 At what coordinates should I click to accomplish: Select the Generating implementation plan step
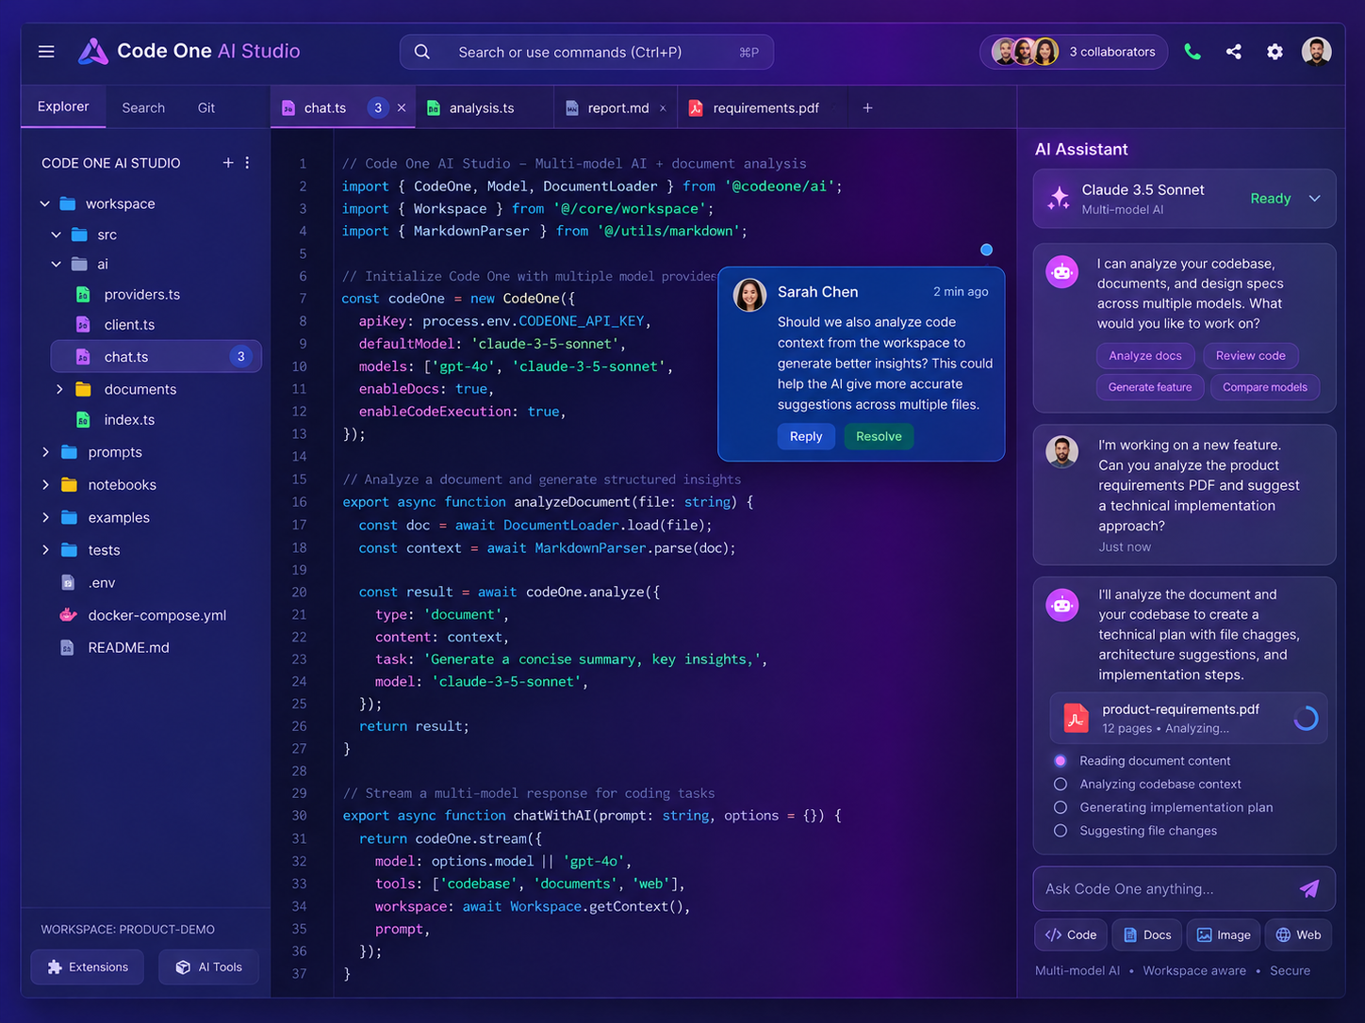[1061, 807]
